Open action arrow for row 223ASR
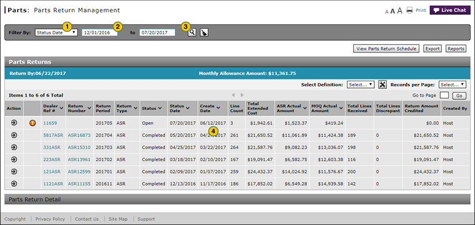 point(14,159)
